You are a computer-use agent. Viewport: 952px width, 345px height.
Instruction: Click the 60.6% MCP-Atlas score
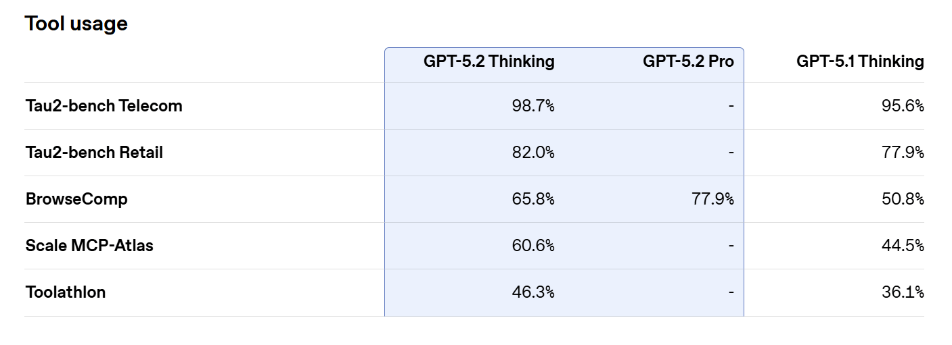[x=533, y=246]
